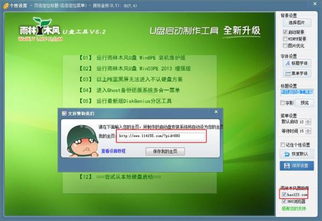Click the 支持赞助我们 dialog title icon
Viewport: 322px width, 221px height.
(64, 113)
